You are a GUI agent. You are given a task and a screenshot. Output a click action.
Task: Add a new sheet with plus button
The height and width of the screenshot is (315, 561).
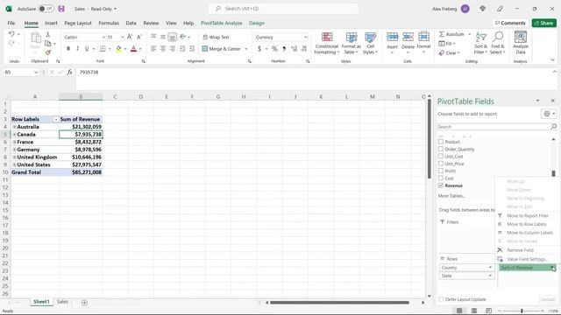[84, 303]
